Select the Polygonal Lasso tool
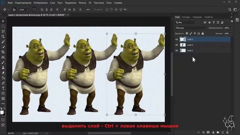Viewport: 240px width, 135px height. (3, 31)
